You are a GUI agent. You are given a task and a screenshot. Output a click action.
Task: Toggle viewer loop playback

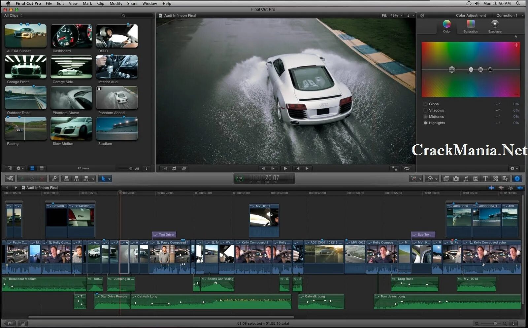(x=407, y=168)
